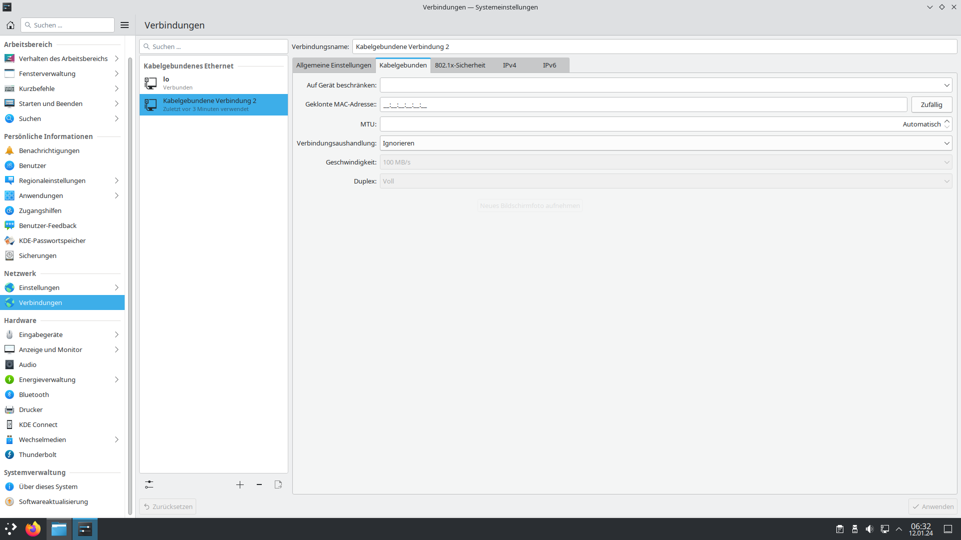Click the Zufällig MAC address button
This screenshot has height=540, width=961.
[x=931, y=104]
